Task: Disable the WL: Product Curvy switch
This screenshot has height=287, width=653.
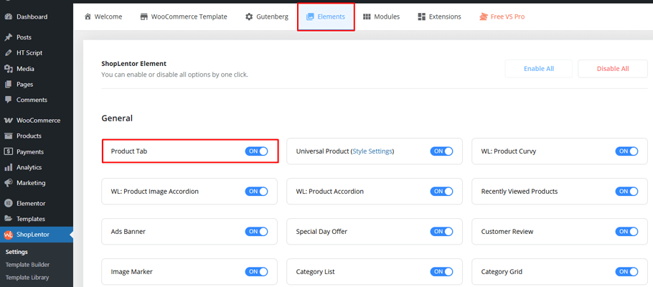Action: pos(626,151)
